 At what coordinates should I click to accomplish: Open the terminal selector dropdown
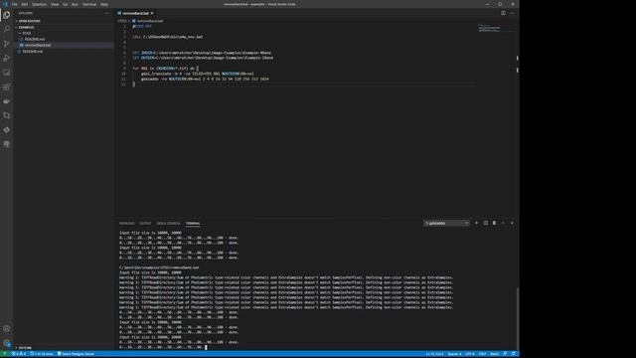[x=446, y=223]
